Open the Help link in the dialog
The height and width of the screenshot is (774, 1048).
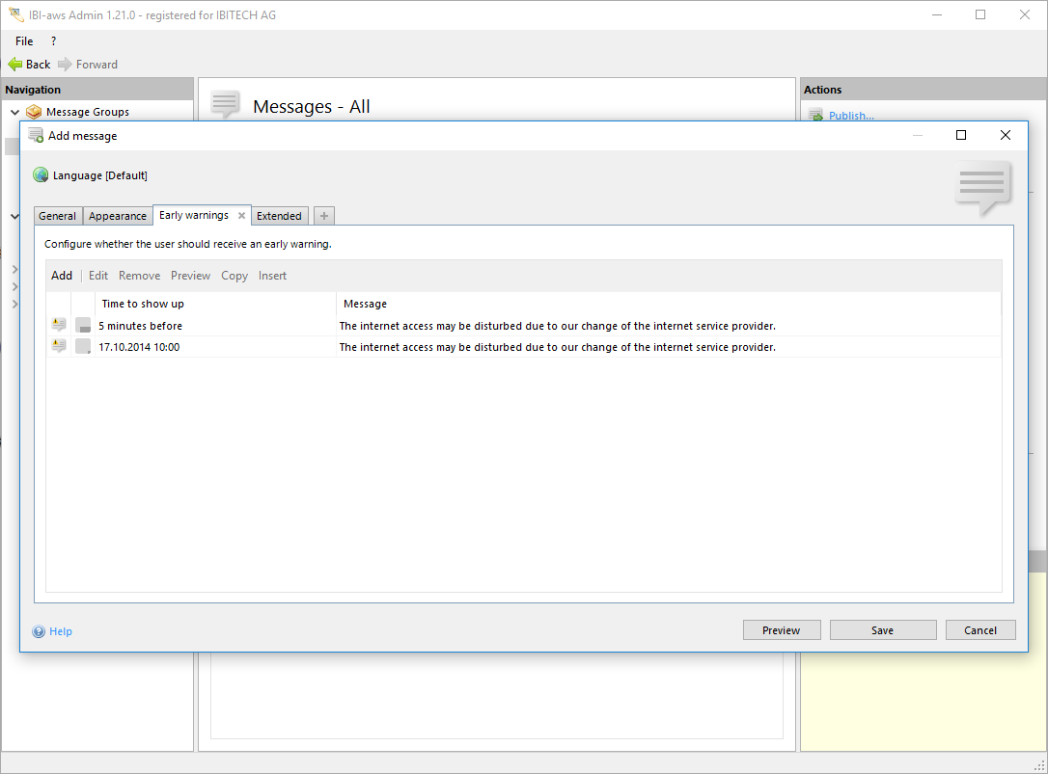(61, 631)
